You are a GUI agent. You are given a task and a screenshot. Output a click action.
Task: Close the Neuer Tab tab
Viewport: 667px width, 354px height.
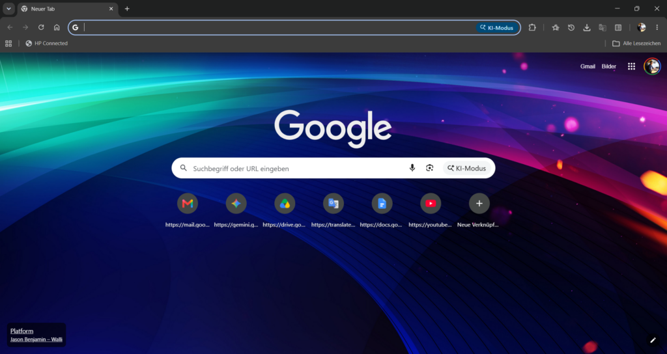tap(111, 8)
